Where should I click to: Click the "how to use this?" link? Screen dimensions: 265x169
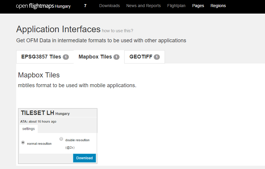click(117, 30)
